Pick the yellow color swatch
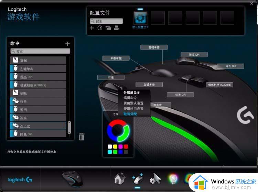 pos(115,147)
